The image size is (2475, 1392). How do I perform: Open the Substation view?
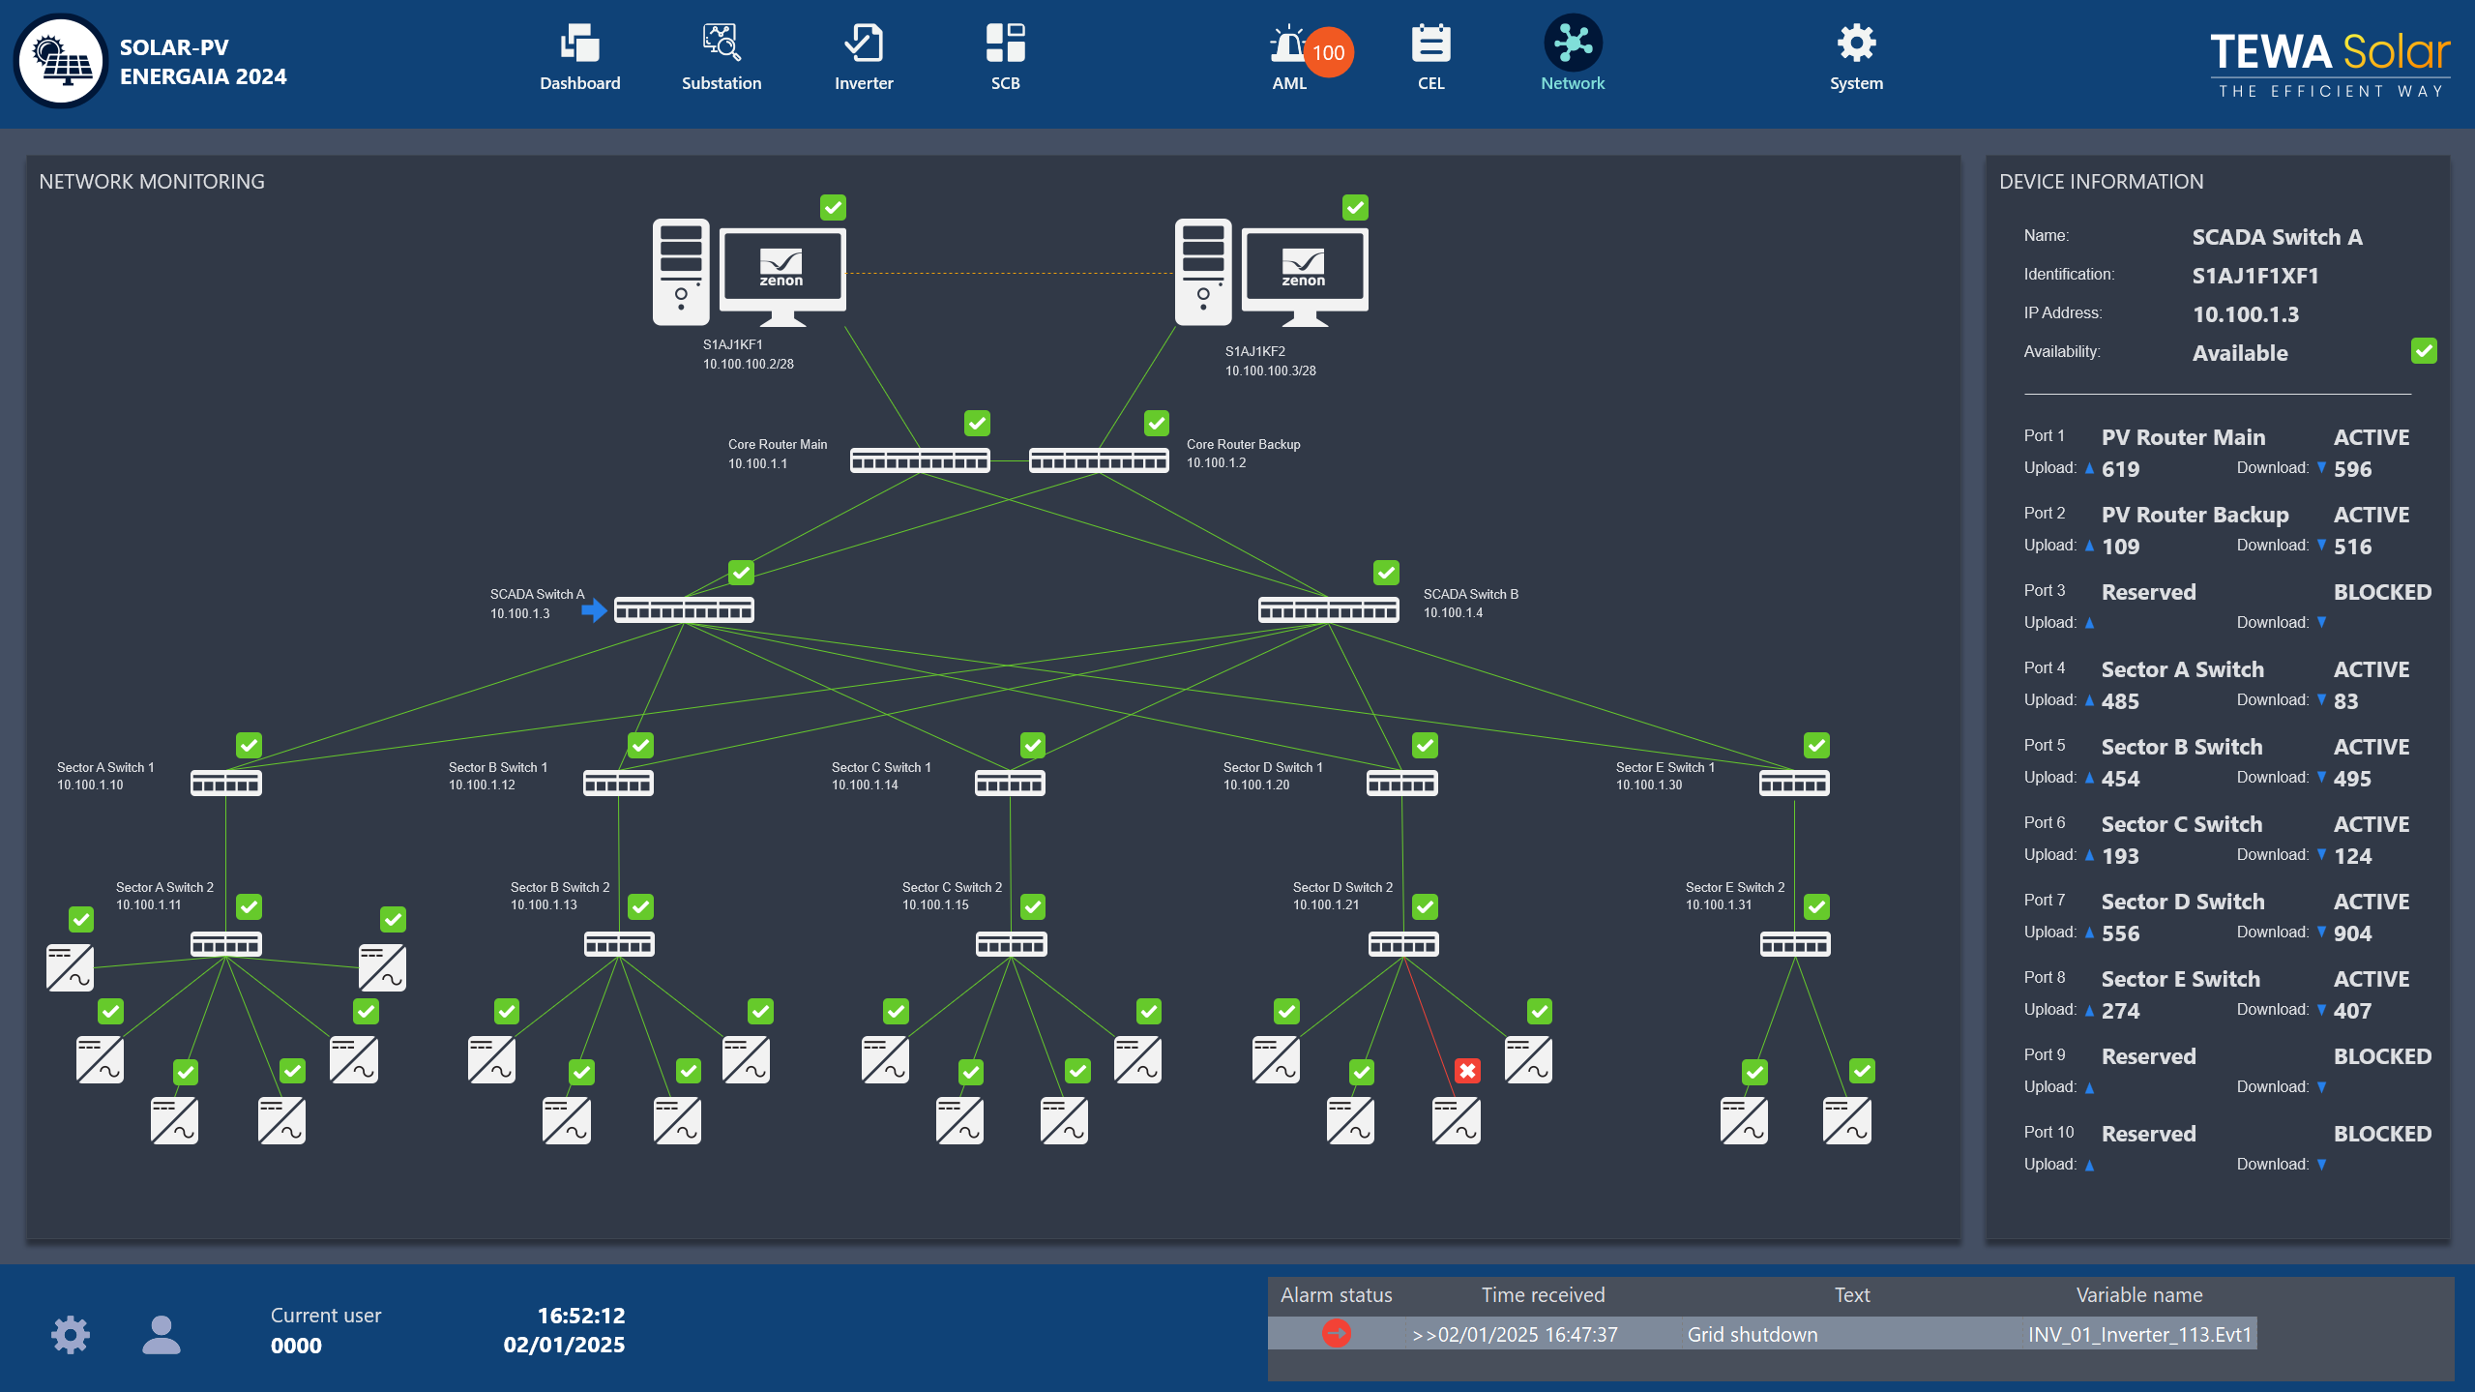[721, 56]
